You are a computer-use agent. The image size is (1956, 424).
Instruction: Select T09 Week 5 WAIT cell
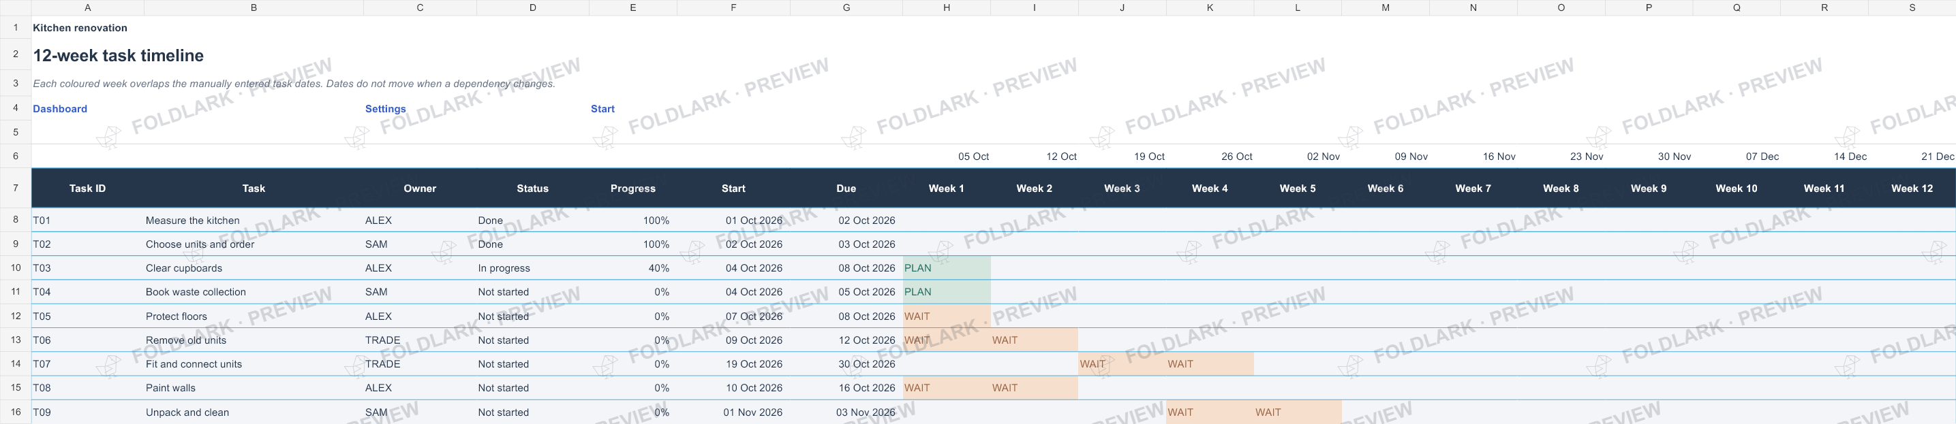pos(1298,412)
